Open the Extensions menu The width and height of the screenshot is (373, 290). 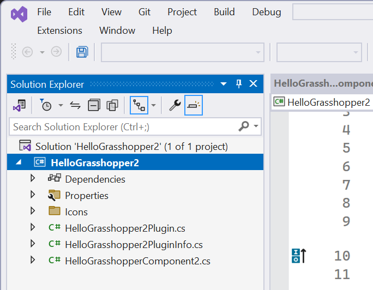click(59, 31)
